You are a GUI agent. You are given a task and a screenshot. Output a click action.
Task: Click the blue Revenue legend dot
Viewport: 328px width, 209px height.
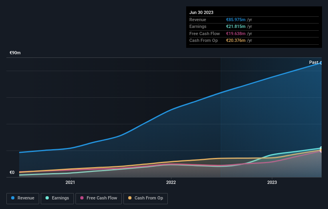tap(13, 198)
